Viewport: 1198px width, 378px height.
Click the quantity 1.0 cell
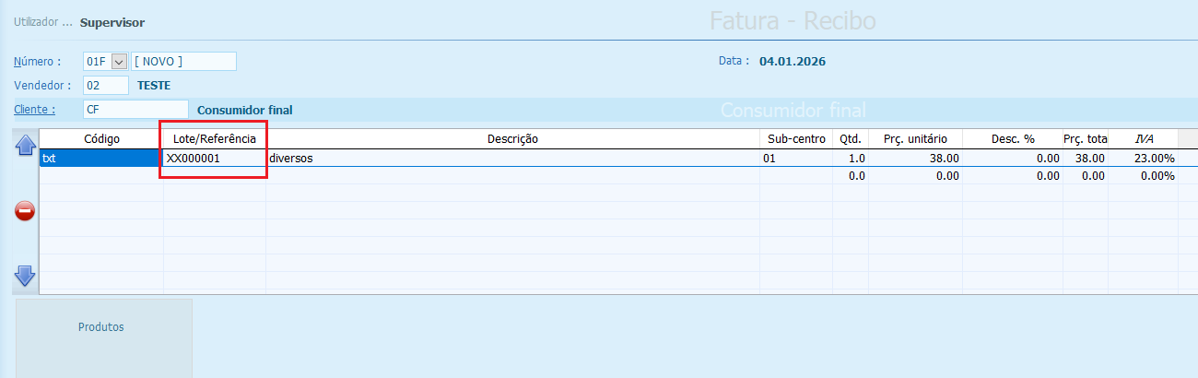(851, 159)
